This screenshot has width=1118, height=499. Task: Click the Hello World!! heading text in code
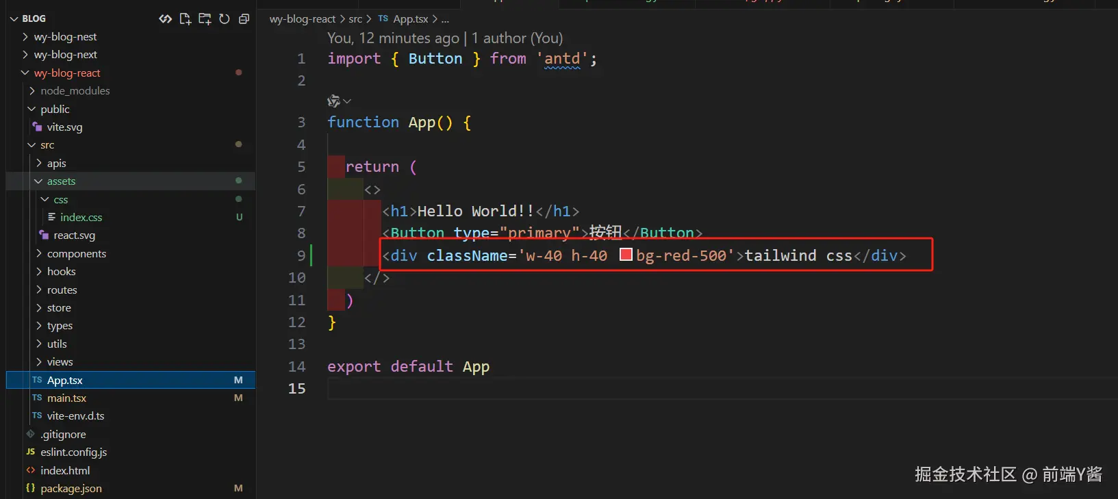point(476,211)
